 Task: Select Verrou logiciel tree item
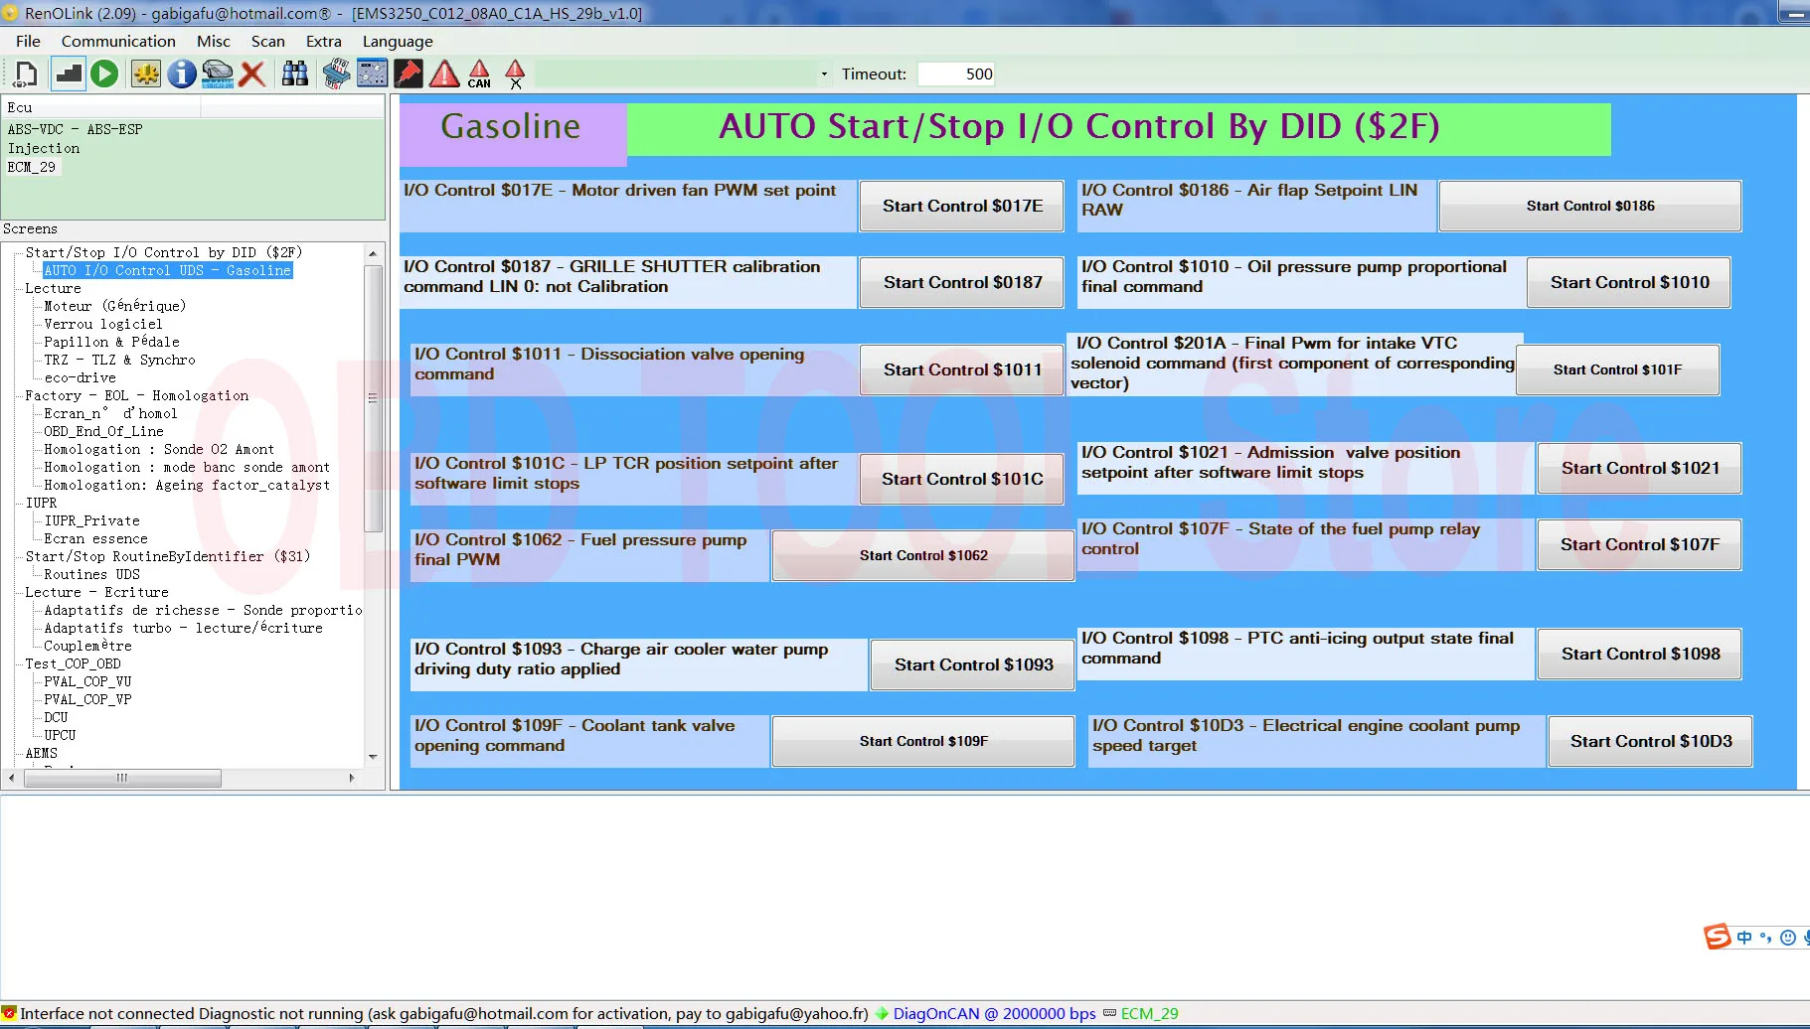point(103,324)
